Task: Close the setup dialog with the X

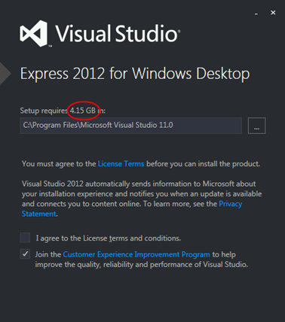Action: (x=273, y=13)
